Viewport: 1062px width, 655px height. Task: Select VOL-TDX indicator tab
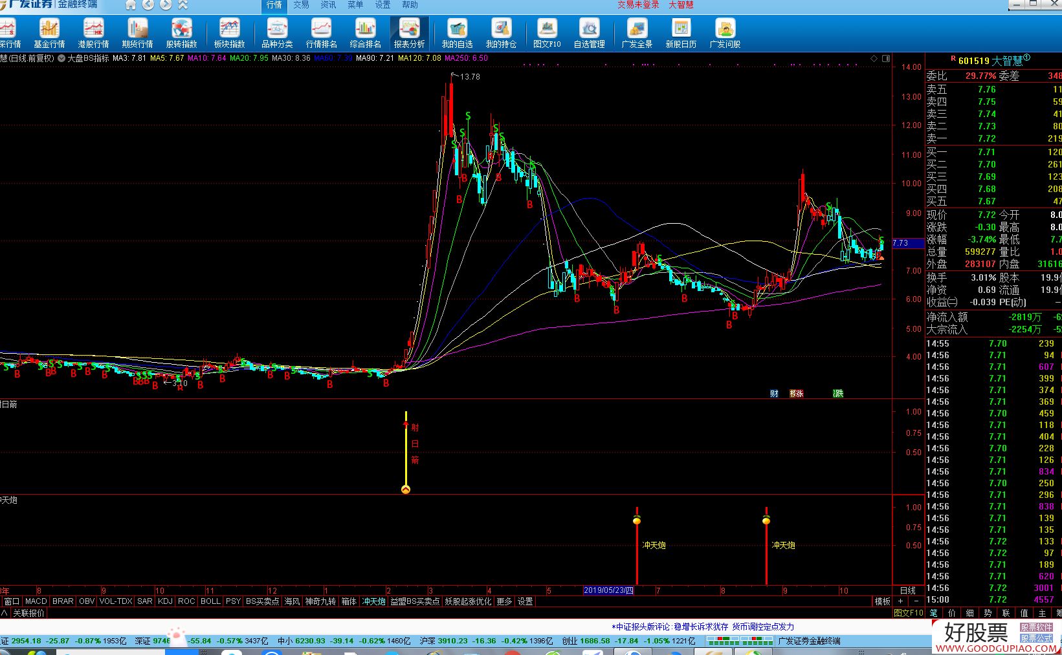pyautogui.click(x=116, y=601)
